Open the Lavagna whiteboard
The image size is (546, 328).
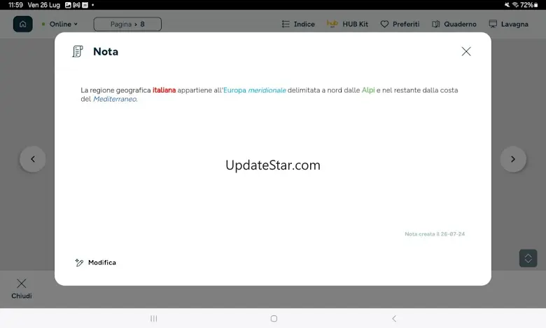tap(508, 24)
